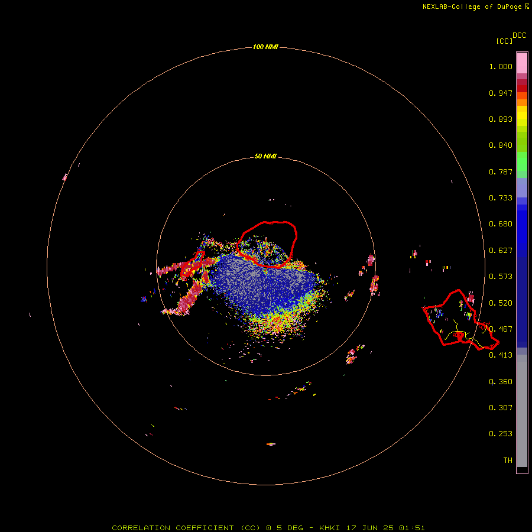Click the 0.520 scale value

(x=501, y=303)
